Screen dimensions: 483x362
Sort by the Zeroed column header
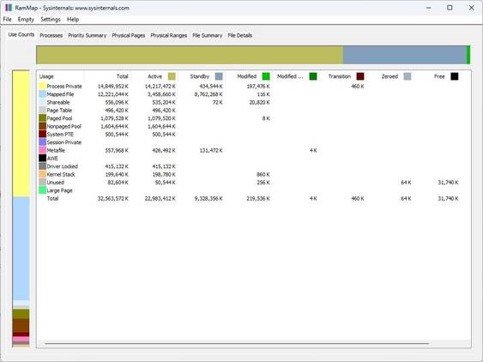(x=390, y=76)
